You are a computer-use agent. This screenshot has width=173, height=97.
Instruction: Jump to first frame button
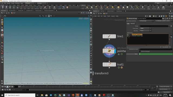2,87
